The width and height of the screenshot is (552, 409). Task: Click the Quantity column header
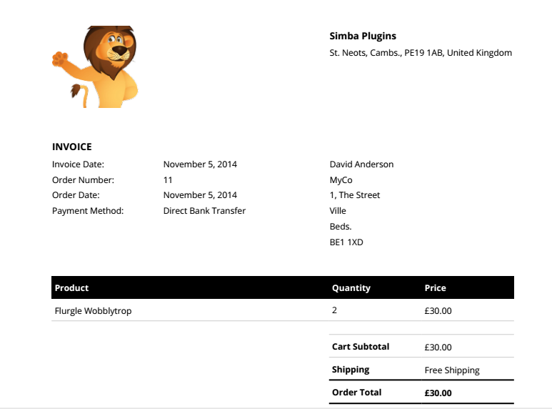click(x=351, y=288)
